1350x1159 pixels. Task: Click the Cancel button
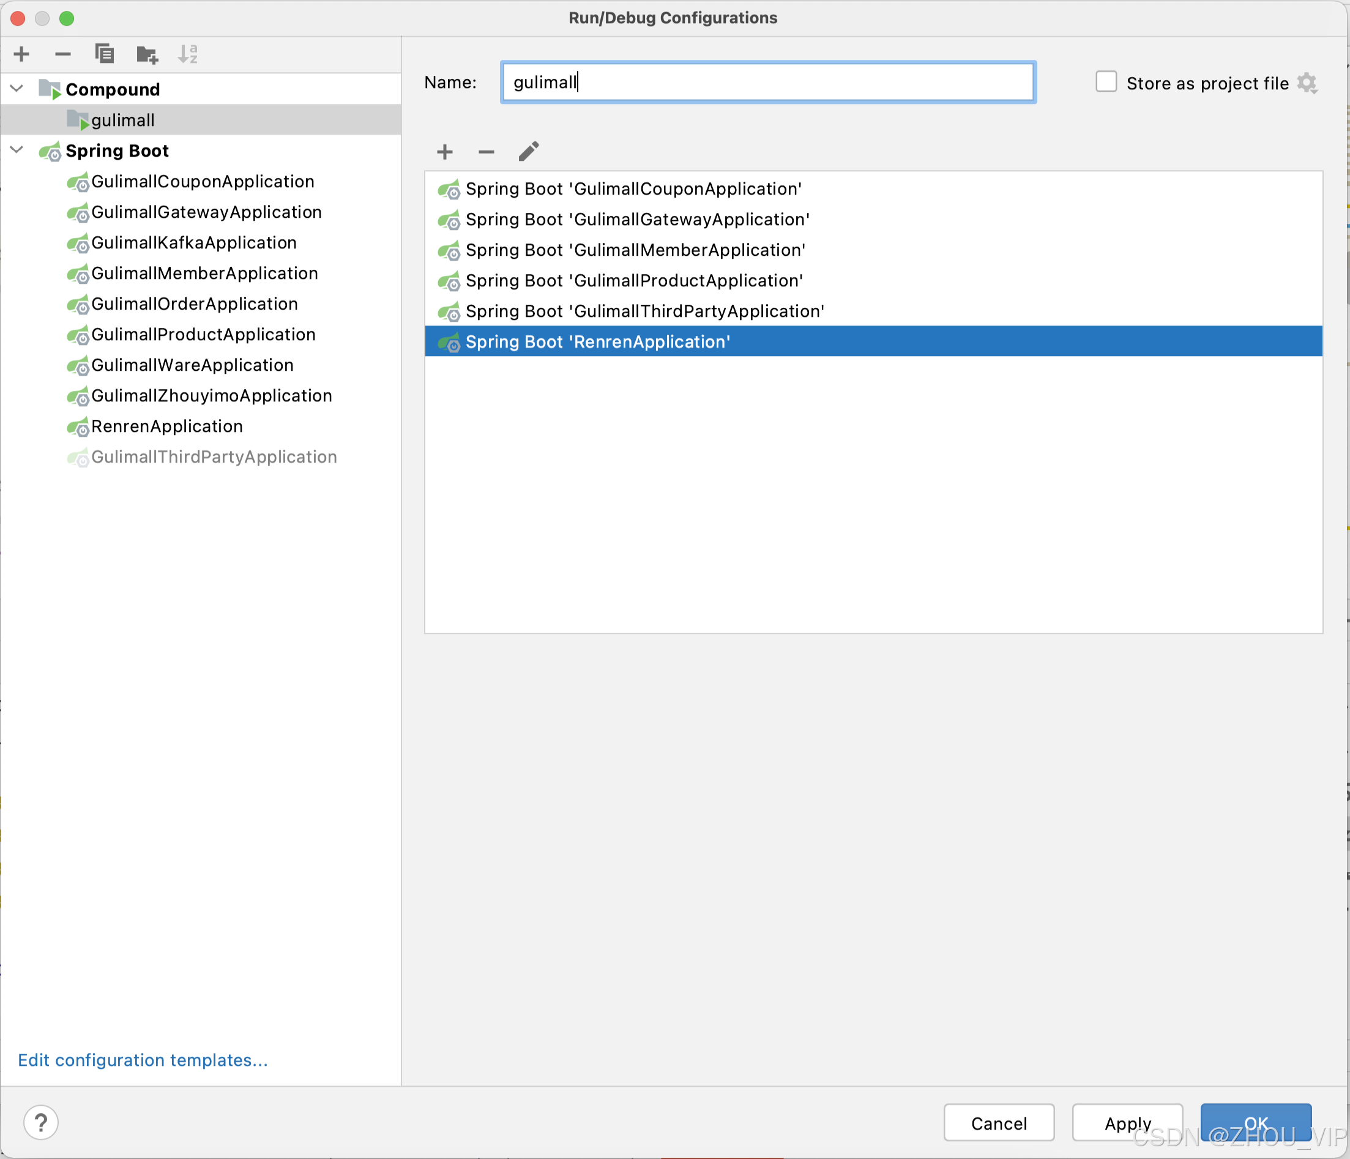tap(998, 1122)
